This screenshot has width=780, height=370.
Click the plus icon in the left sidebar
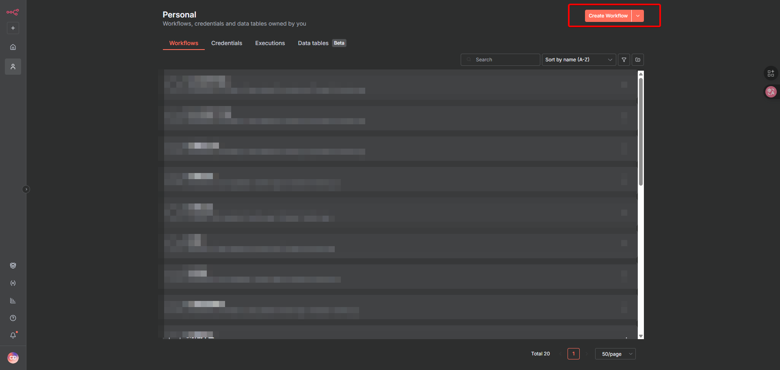click(x=13, y=28)
